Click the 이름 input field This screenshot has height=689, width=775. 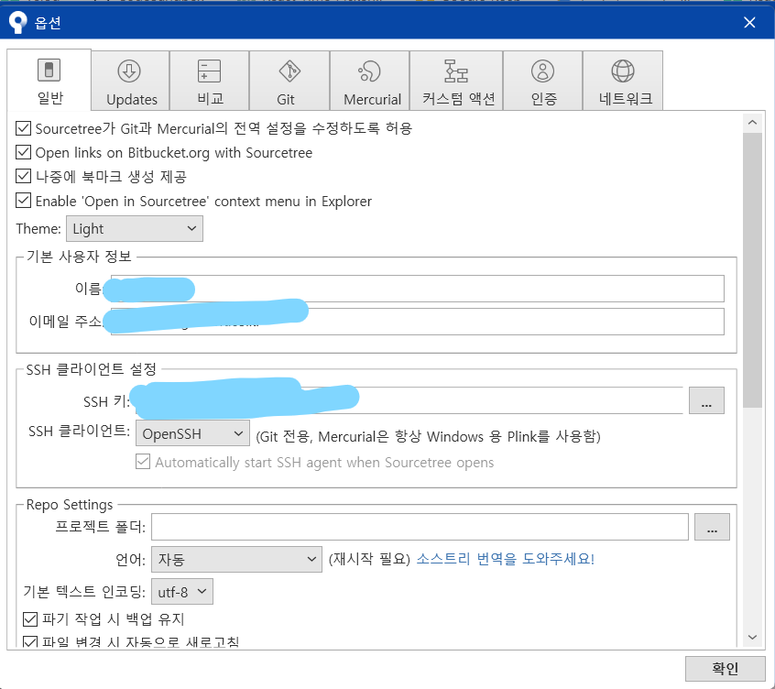(x=417, y=289)
